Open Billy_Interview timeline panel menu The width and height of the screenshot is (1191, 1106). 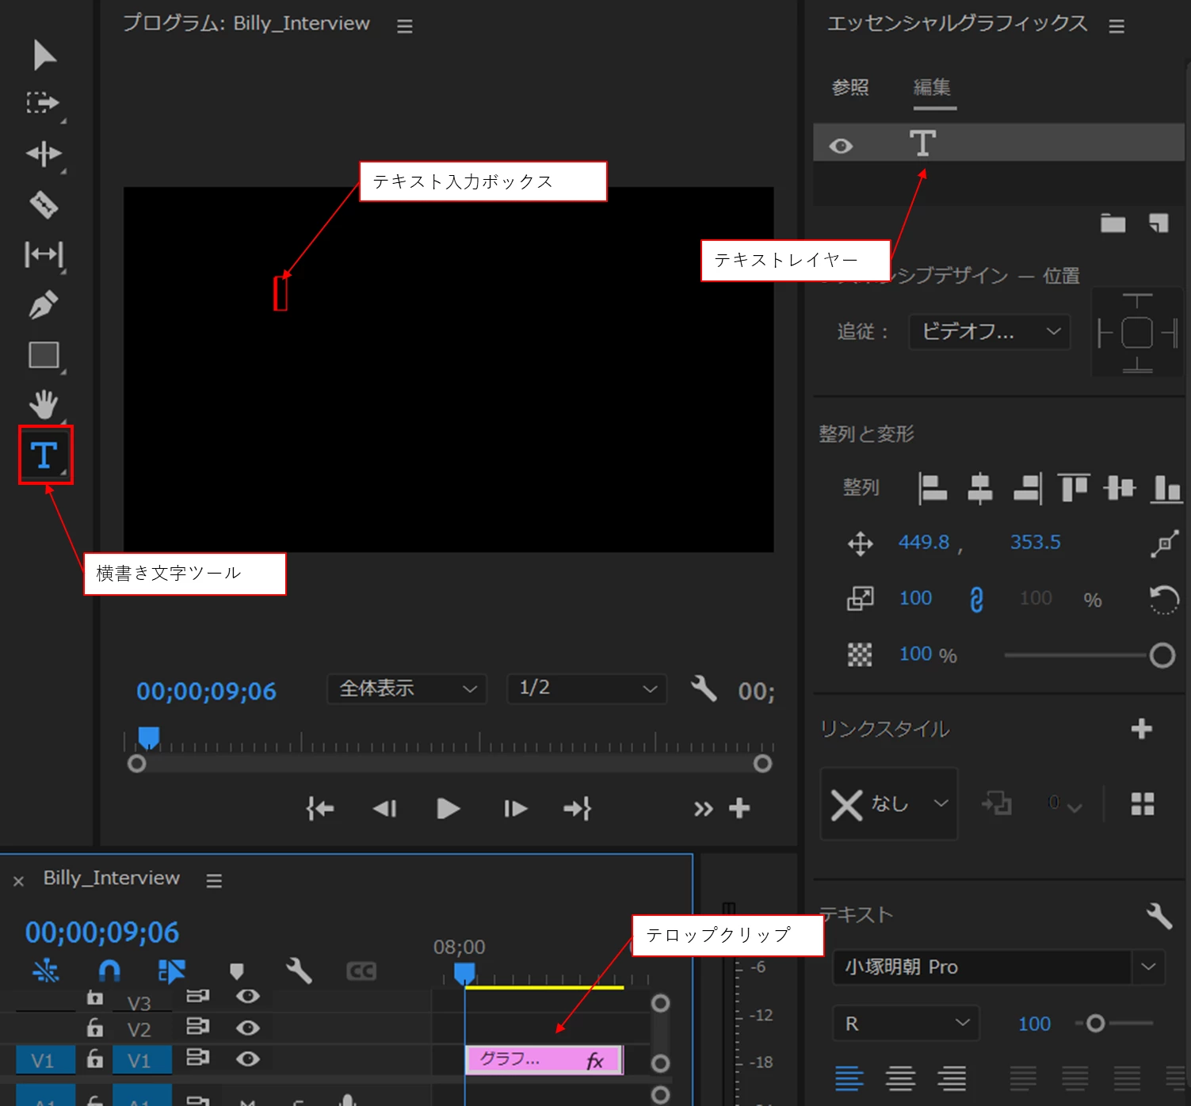(214, 880)
